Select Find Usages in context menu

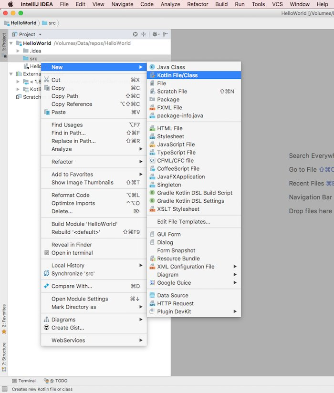click(94, 124)
